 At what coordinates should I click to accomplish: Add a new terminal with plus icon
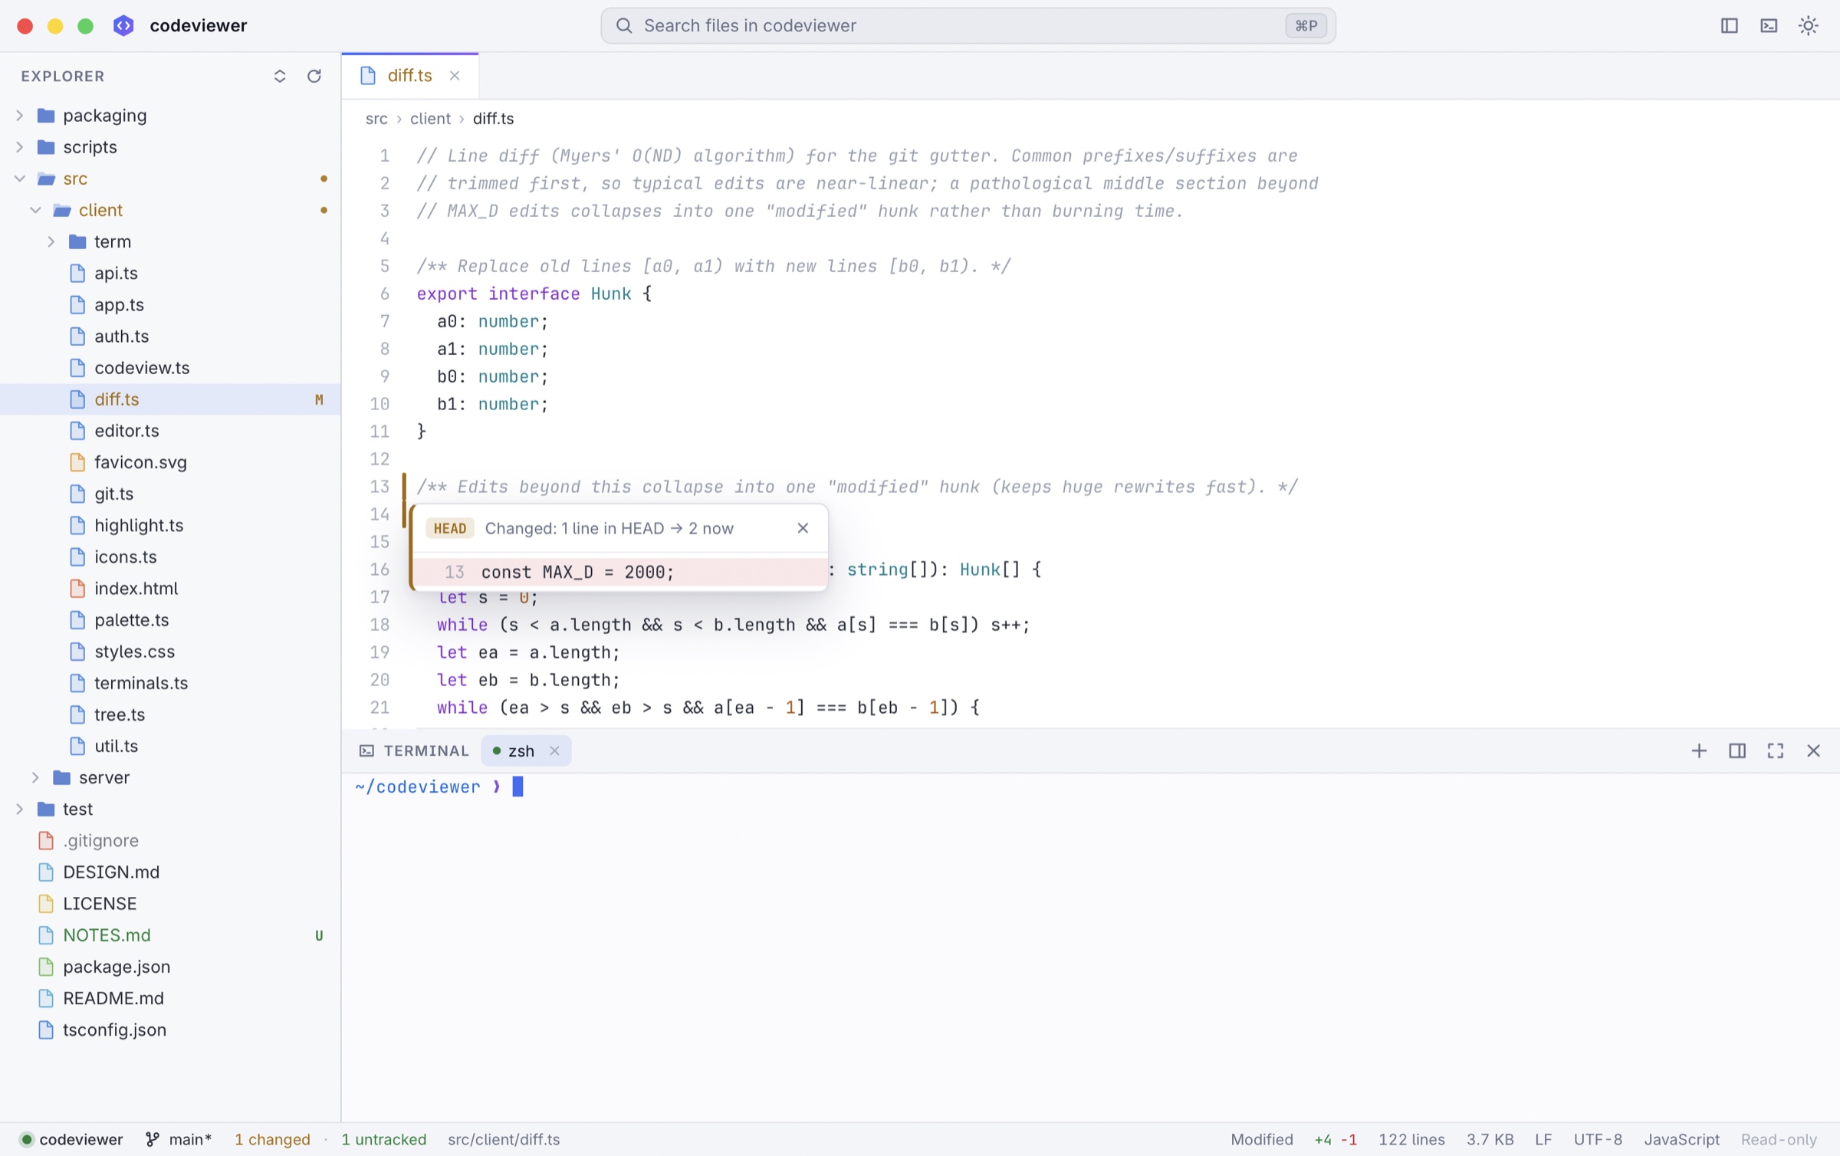pos(1699,750)
